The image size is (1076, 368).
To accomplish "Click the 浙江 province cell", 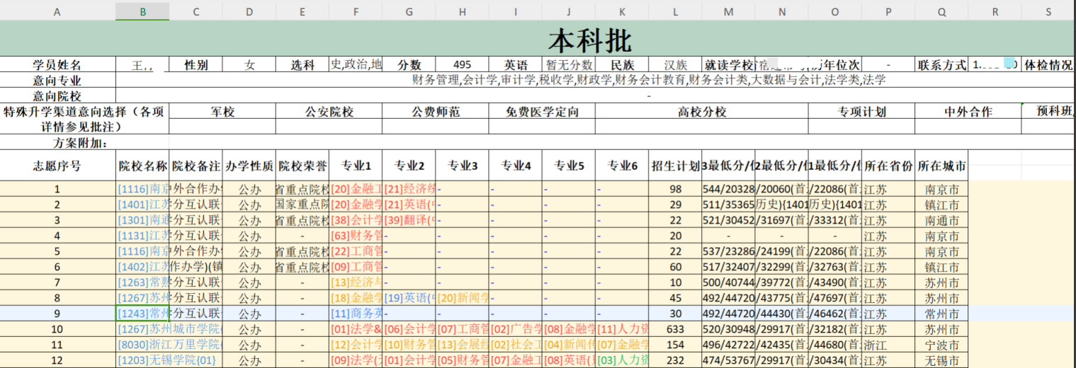I will 888,345.
